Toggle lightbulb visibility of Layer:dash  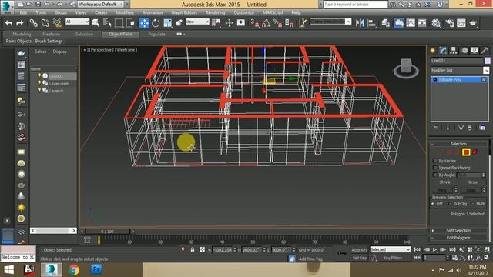point(39,83)
